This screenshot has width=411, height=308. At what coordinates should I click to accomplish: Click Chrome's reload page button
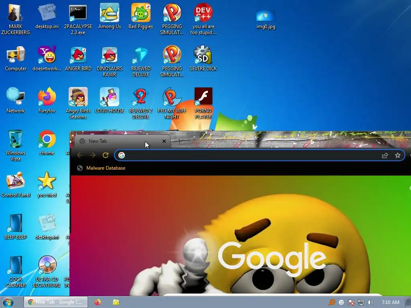click(106, 155)
